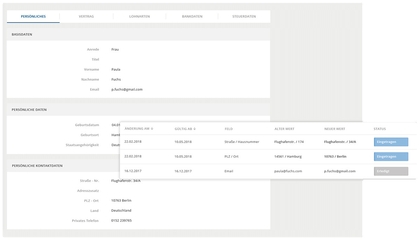The width and height of the screenshot is (420, 240).
Task: Select the Status column header
Action: (x=379, y=129)
